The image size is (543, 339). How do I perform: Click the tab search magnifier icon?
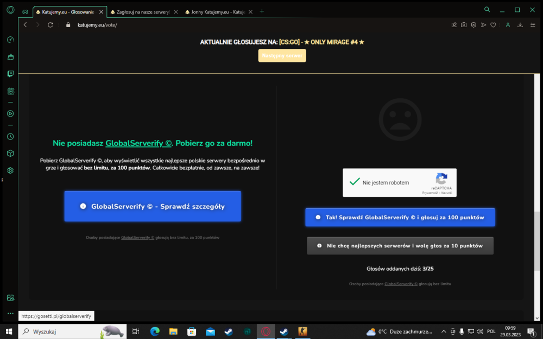point(487,10)
